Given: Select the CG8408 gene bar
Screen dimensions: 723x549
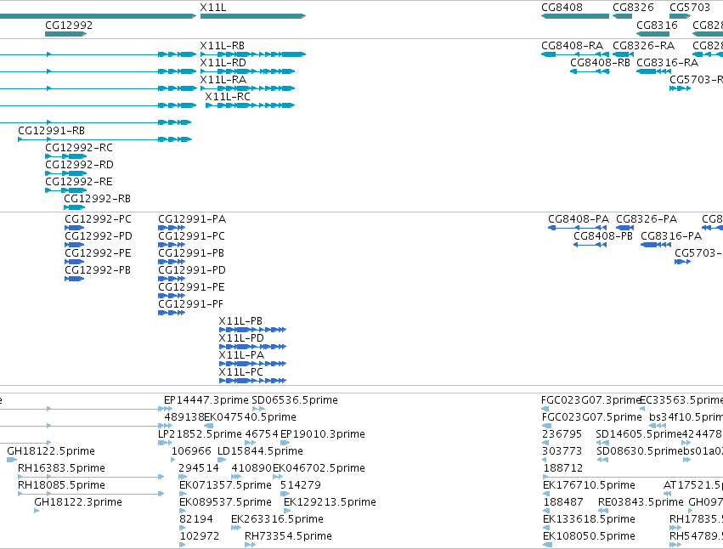Looking at the screenshot, I should pyautogui.click(x=575, y=16).
